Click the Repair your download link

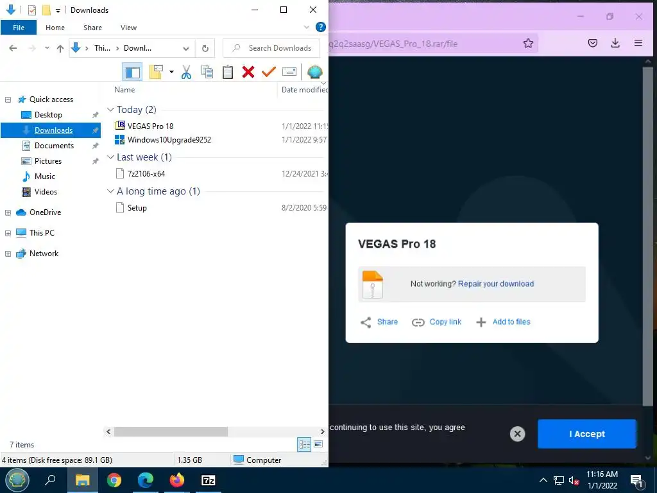pyautogui.click(x=496, y=284)
